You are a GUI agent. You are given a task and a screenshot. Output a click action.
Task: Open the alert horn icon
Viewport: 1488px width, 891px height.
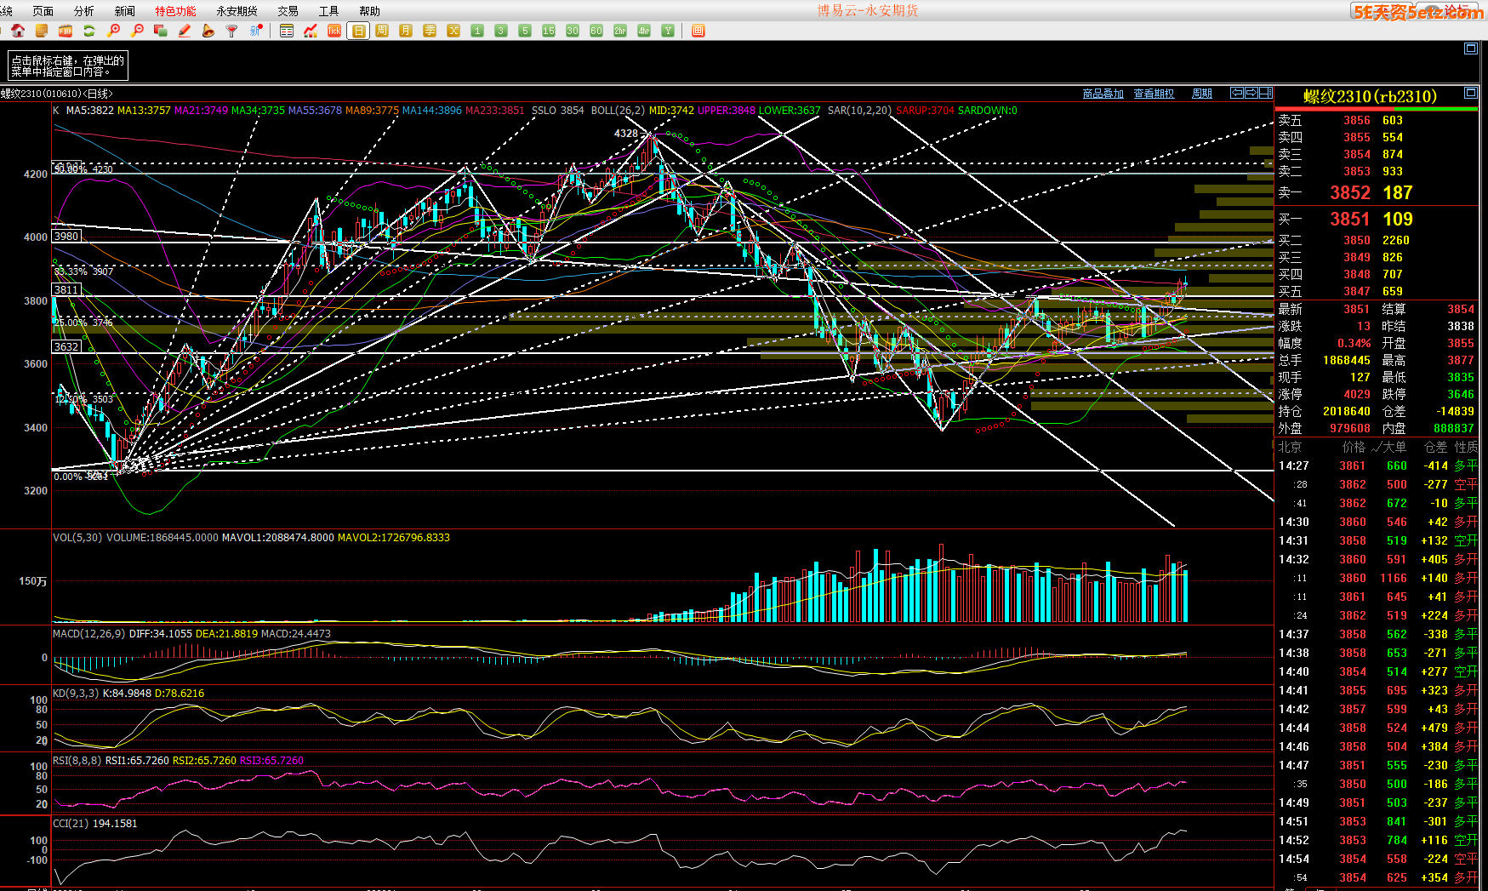coord(208,31)
